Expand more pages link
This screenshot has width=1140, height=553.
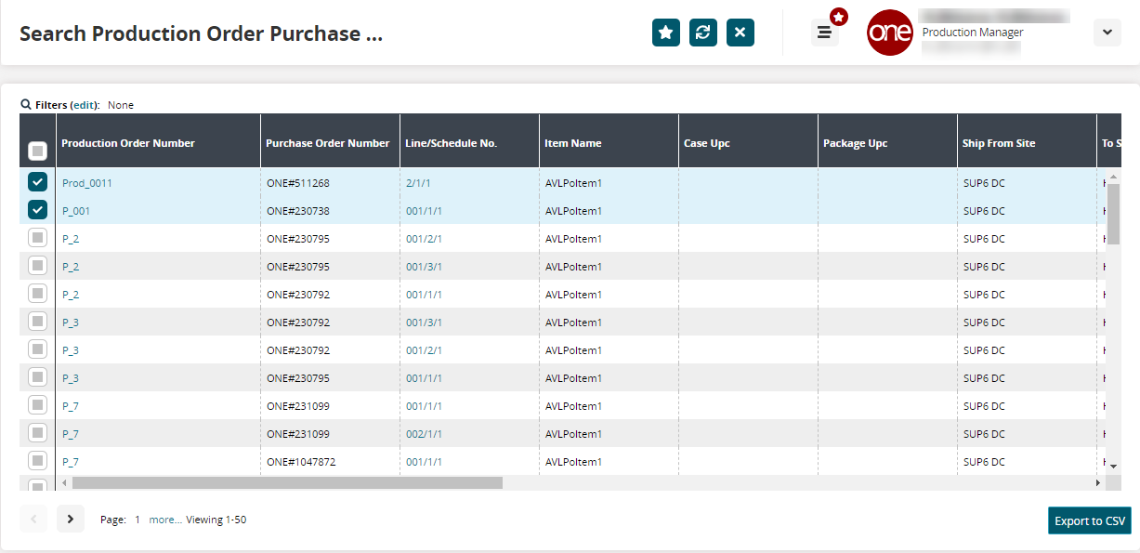pyautogui.click(x=164, y=520)
